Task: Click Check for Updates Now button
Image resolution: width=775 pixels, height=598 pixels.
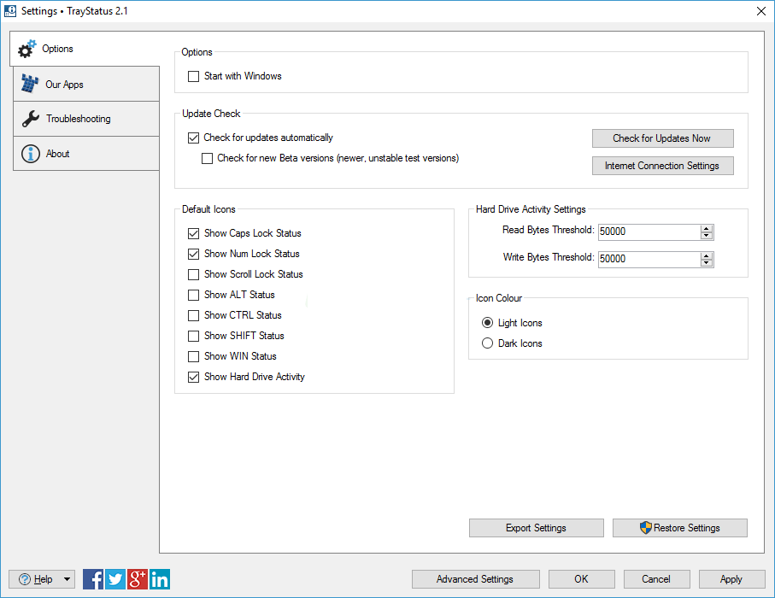Action: click(662, 138)
